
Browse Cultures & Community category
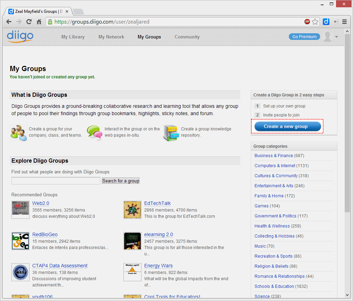[276, 176]
